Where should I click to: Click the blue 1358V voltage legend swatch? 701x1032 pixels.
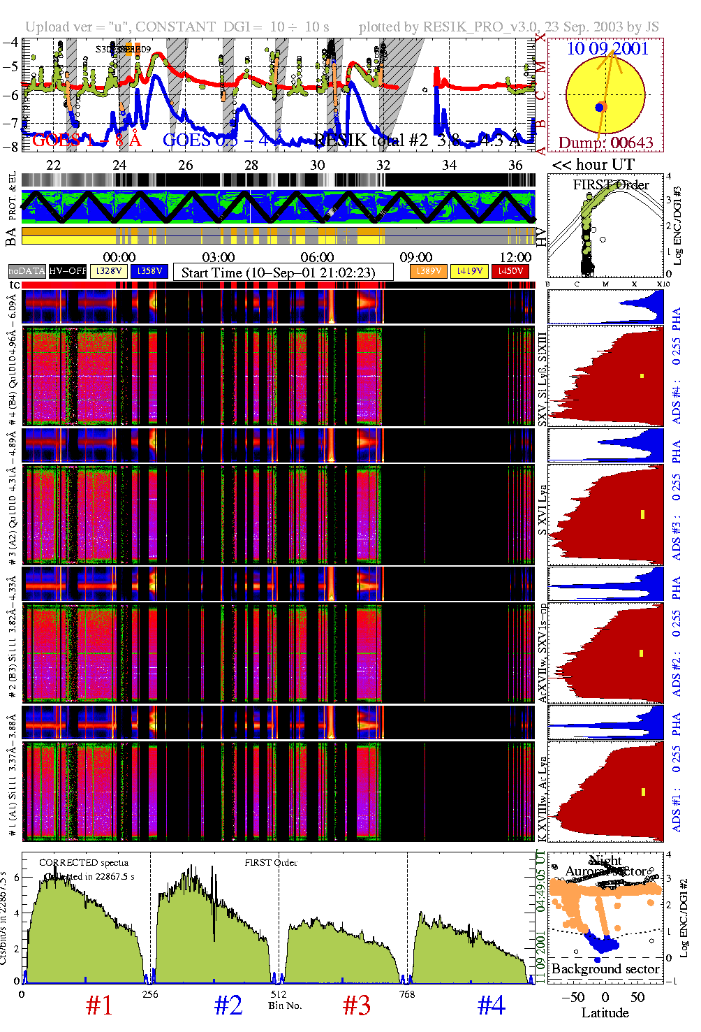pos(149,271)
